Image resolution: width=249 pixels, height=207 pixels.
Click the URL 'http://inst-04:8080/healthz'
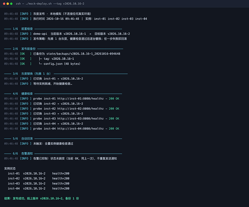[x=80, y=129]
